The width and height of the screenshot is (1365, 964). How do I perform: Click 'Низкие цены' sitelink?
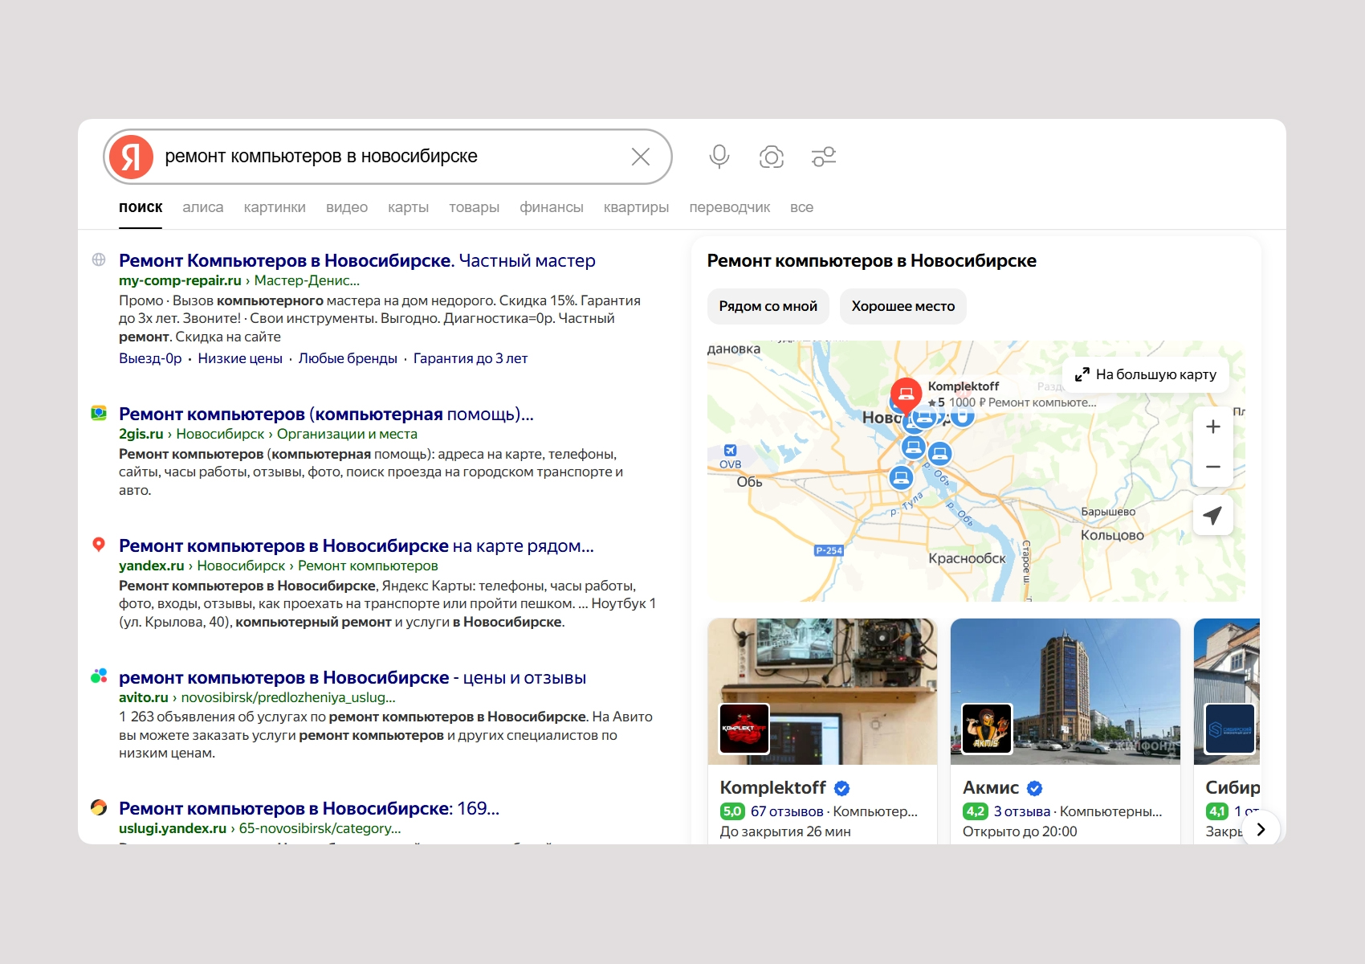coord(240,358)
